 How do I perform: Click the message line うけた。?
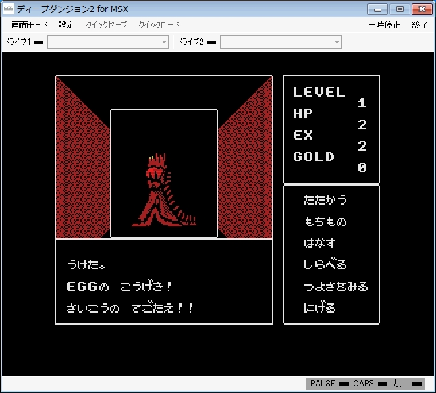pos(86,265)
